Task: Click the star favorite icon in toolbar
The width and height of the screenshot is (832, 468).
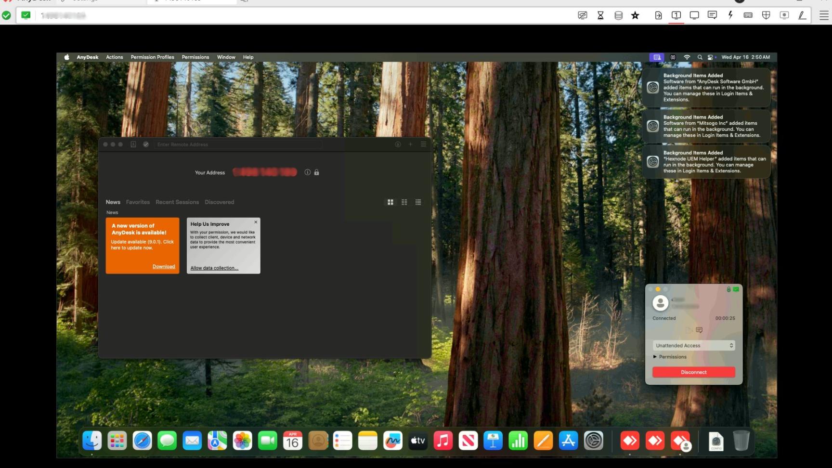Action: click(636, 15)
